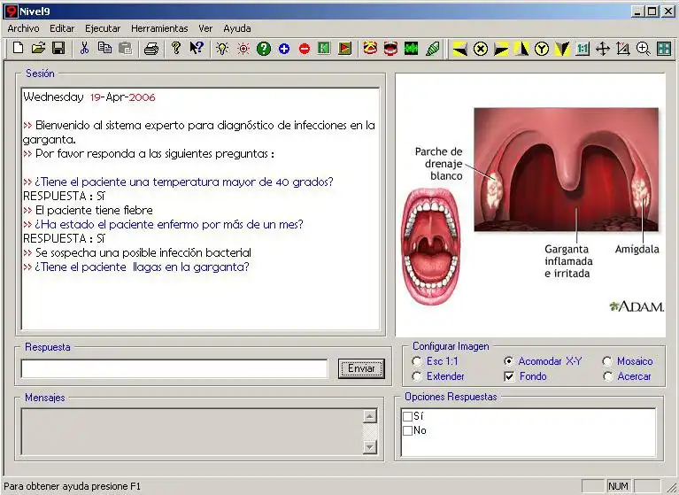Click the throat anatomy image

pyautogui.click(x=530, y=205)
